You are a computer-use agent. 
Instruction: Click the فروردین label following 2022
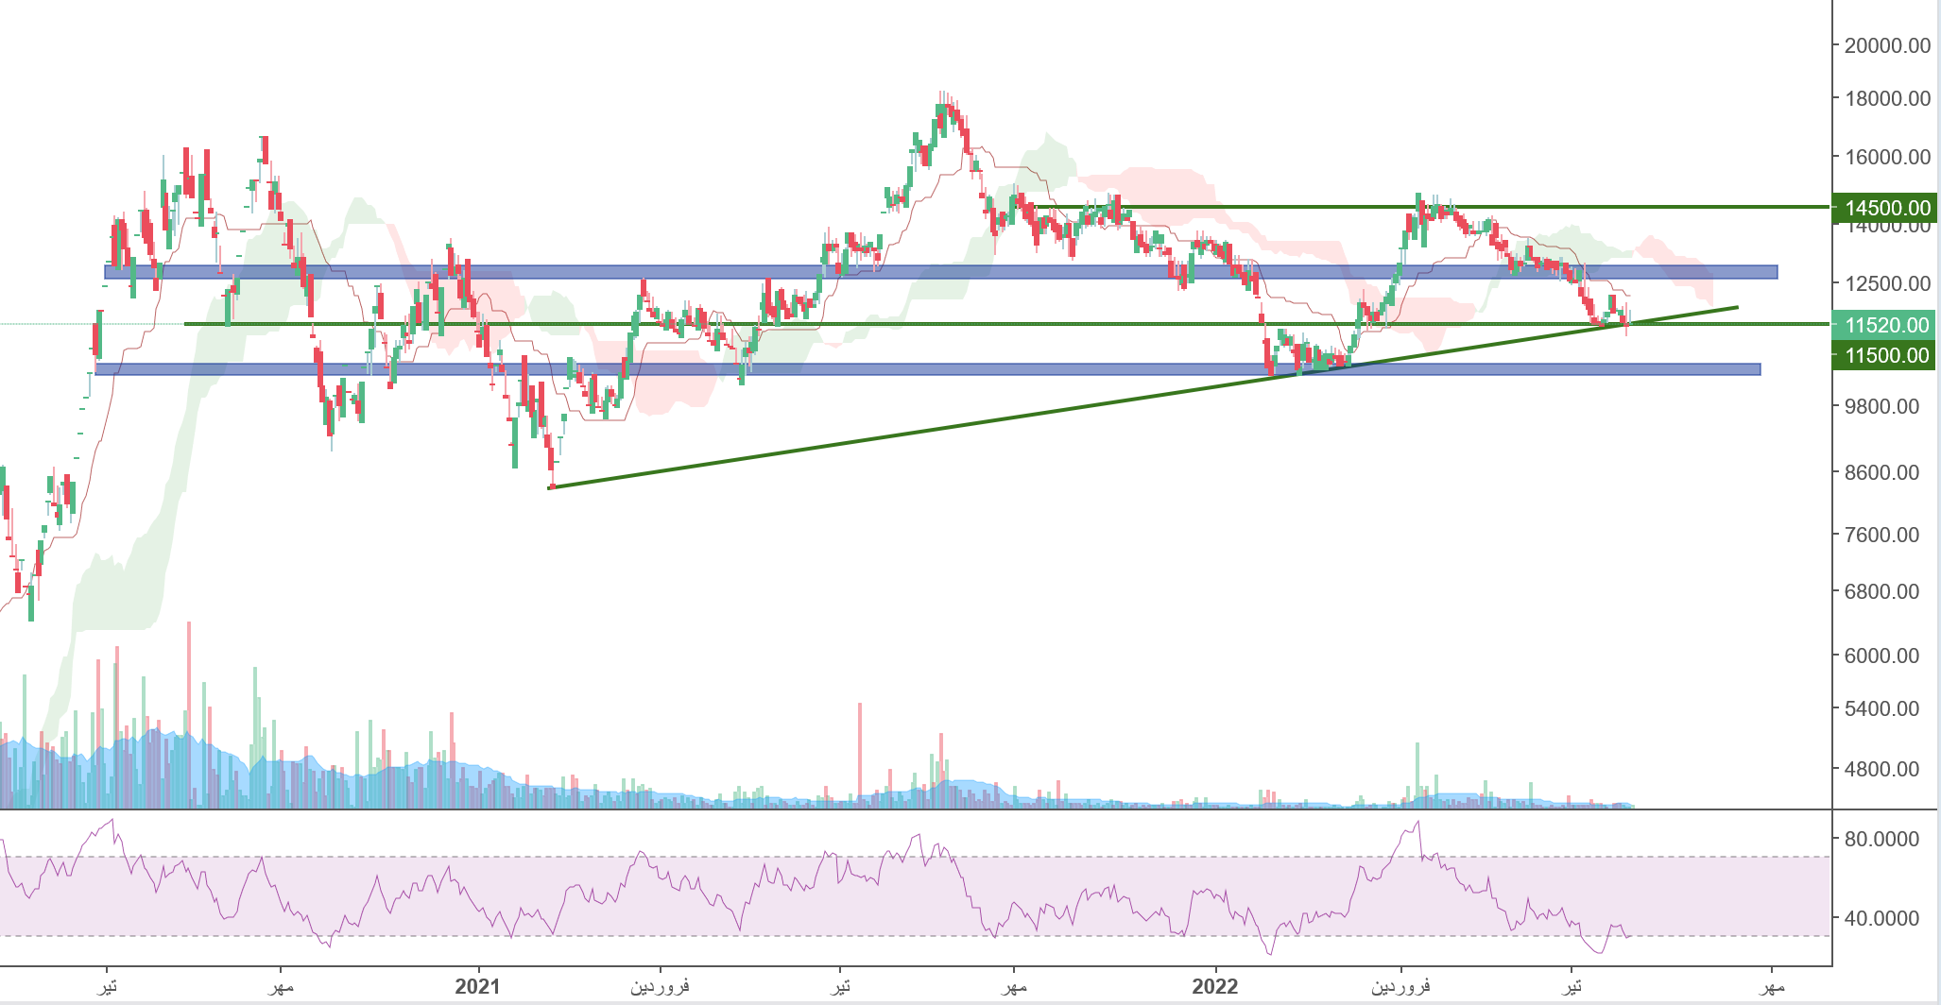[x=1400, y=986]
